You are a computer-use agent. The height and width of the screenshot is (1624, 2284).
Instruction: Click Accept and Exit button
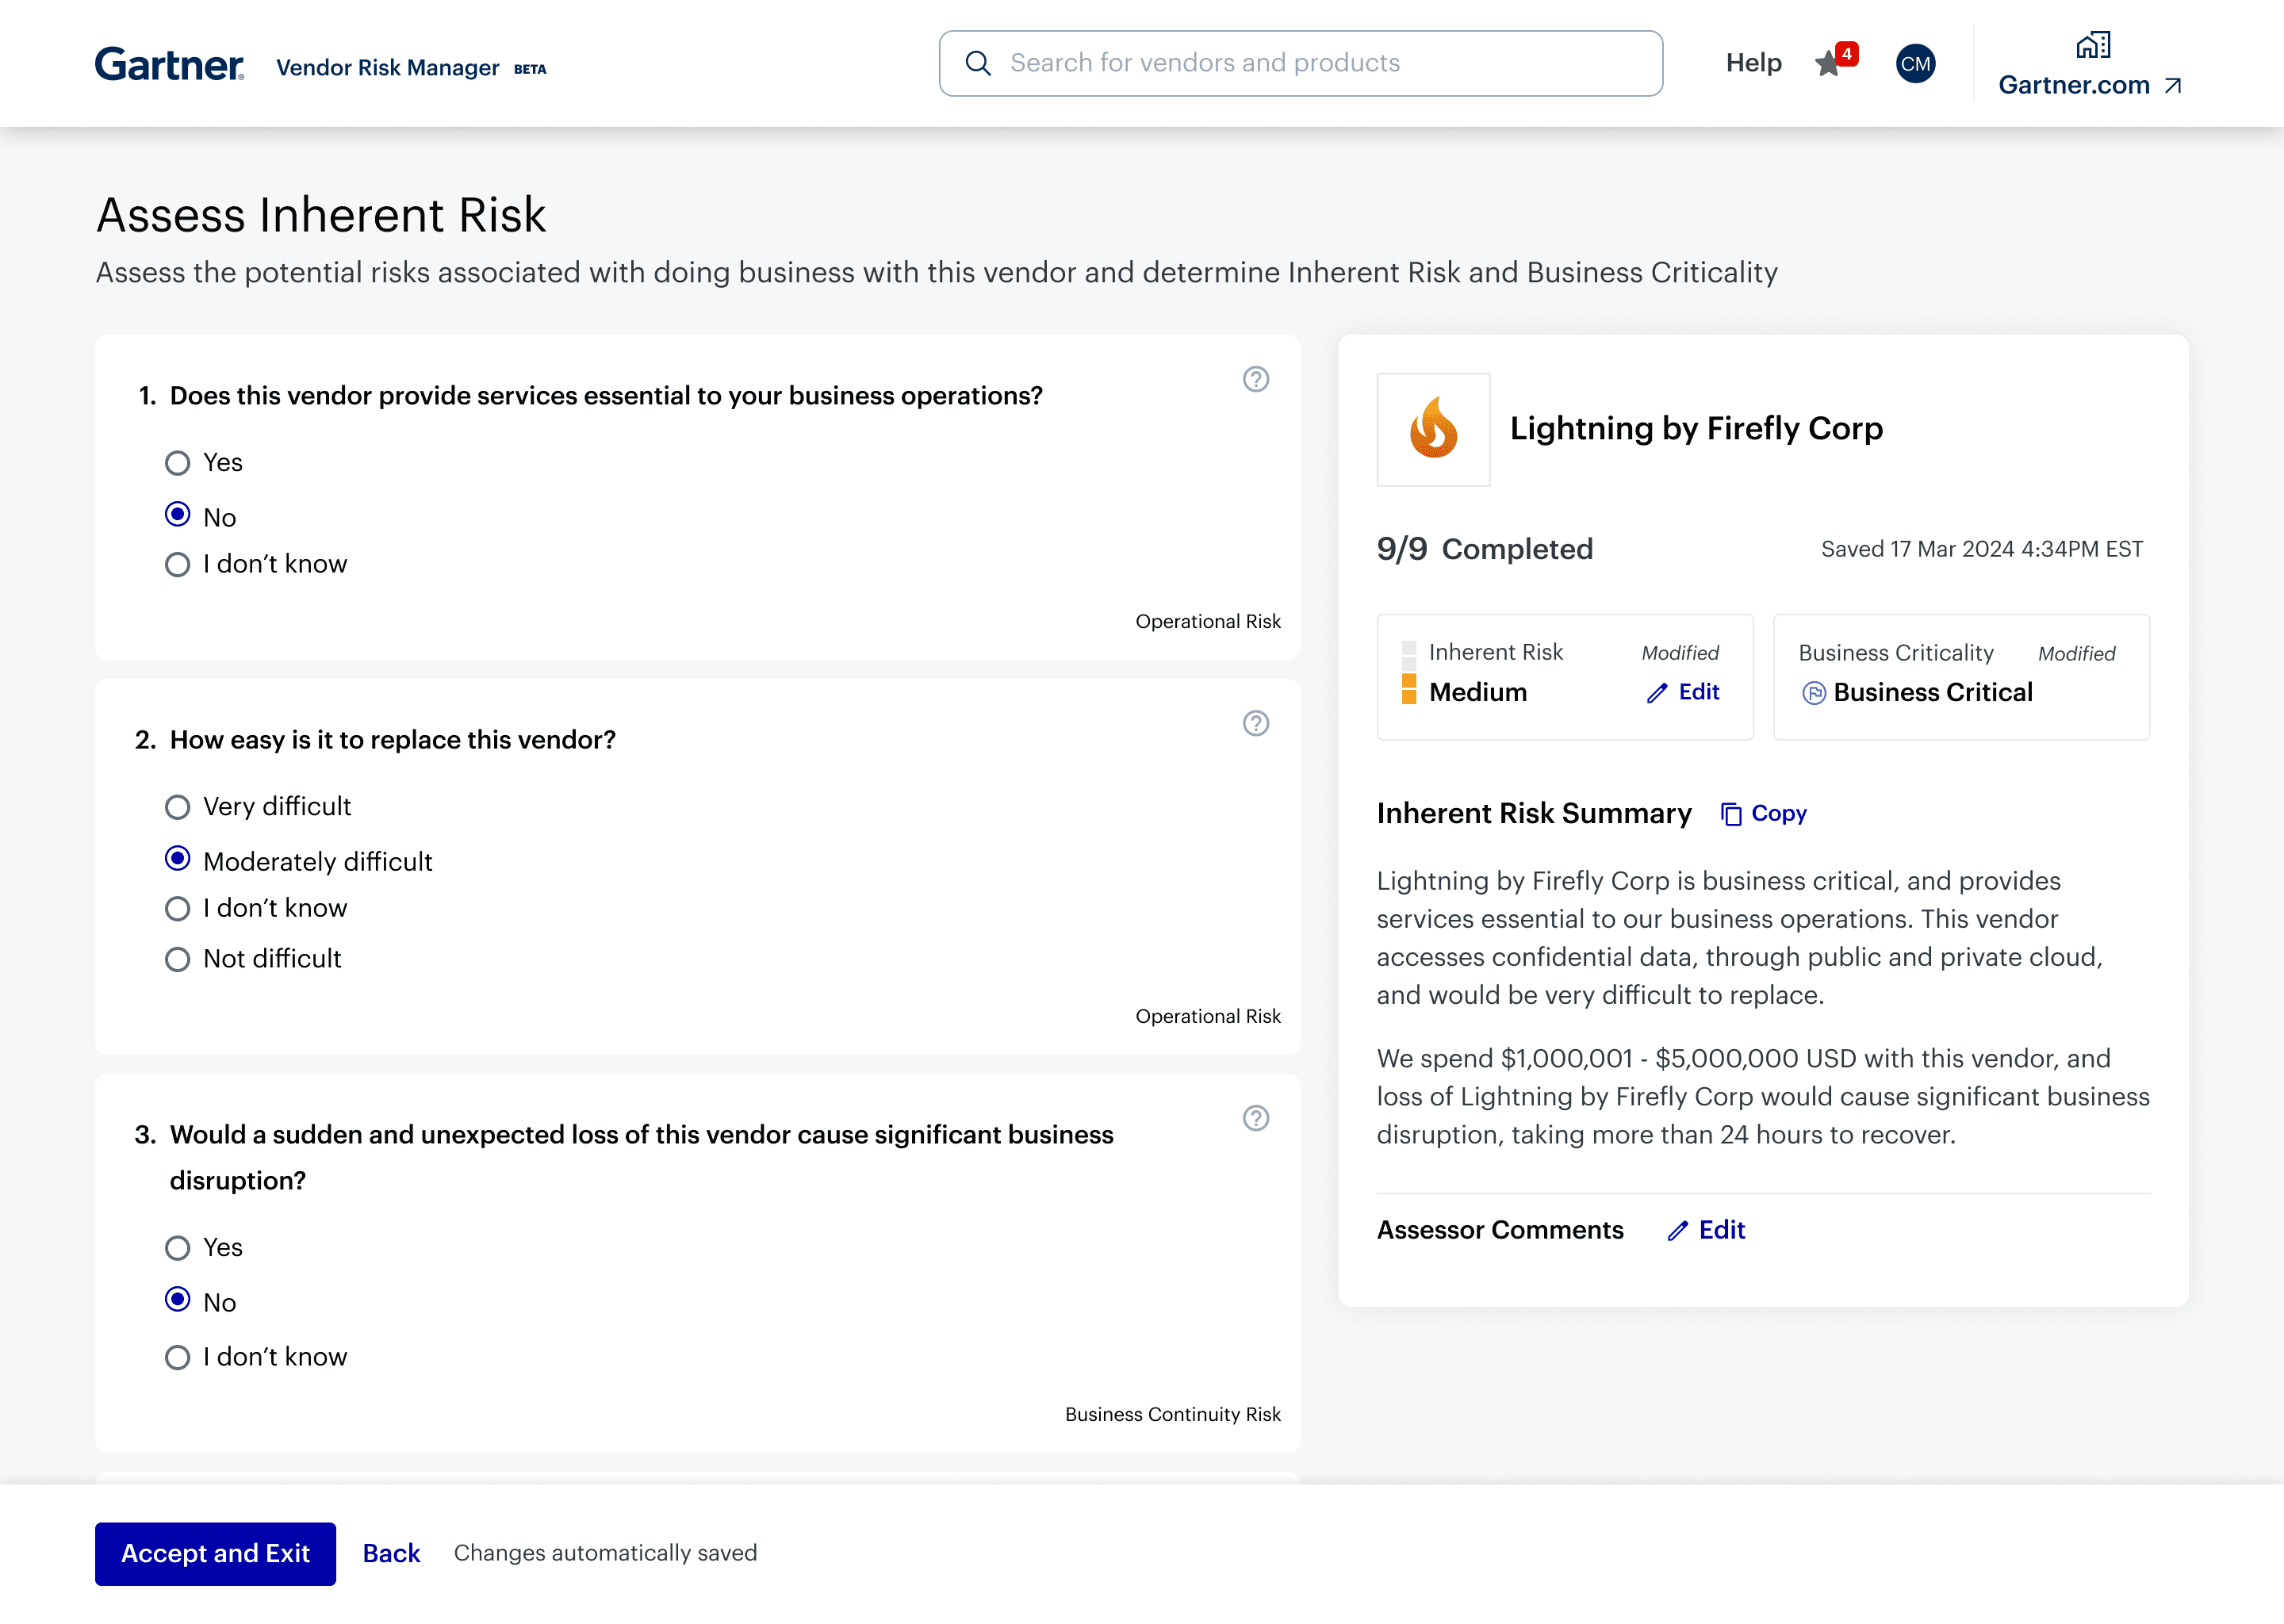click(x=215, y=1553)
